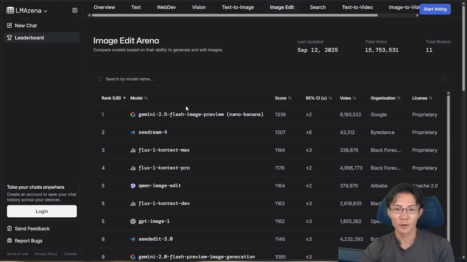
Task: Sort by Organization column arrows
Action: 399,98
